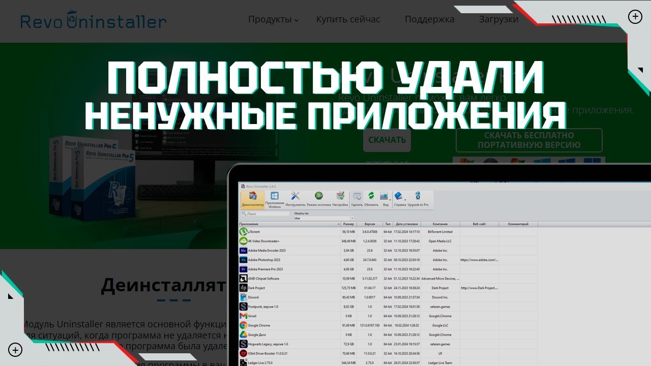Click the Обновить refresh icon
This screenshot has width=651, height=366.
pyautogui.click(x=371, y=199)
